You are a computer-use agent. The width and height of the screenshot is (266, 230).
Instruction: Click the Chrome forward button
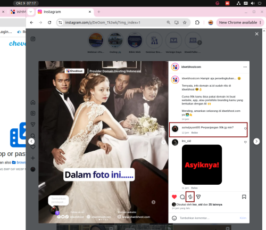pos(40,22)
